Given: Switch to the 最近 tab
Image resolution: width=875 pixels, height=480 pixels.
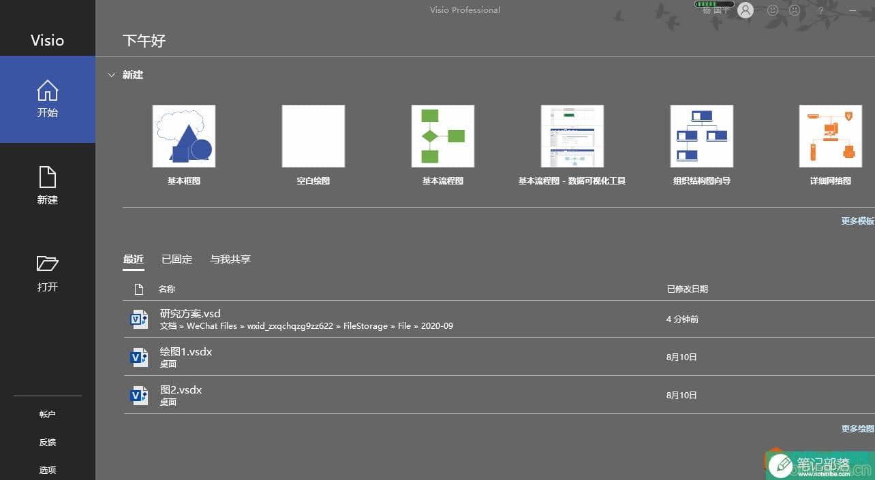Looking at the screenshot, I should click(x=134, y=259).
